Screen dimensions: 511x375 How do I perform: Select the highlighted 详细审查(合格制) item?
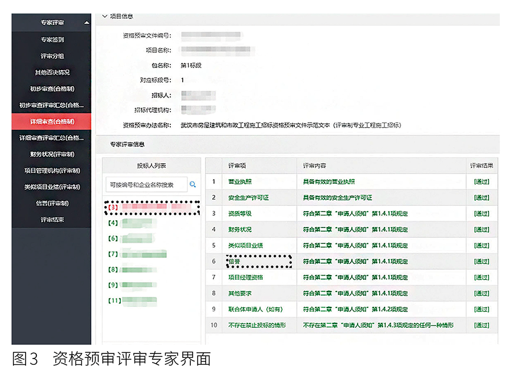pyautogui.click(x=51, y=121)
